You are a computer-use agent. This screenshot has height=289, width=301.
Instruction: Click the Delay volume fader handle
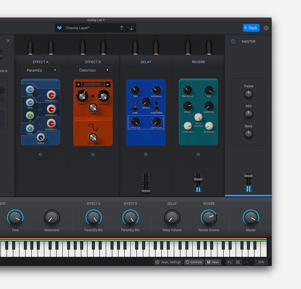pyautogui.click(x=146, y=191)
